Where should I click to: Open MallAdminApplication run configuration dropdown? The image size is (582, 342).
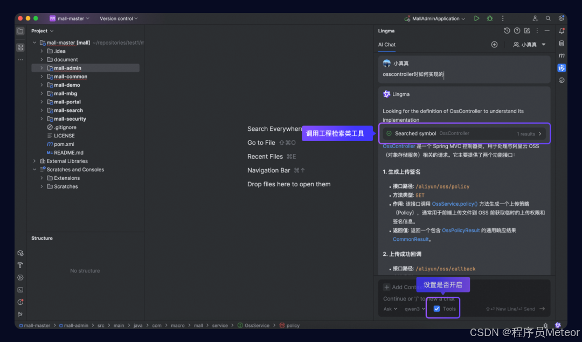435,18
